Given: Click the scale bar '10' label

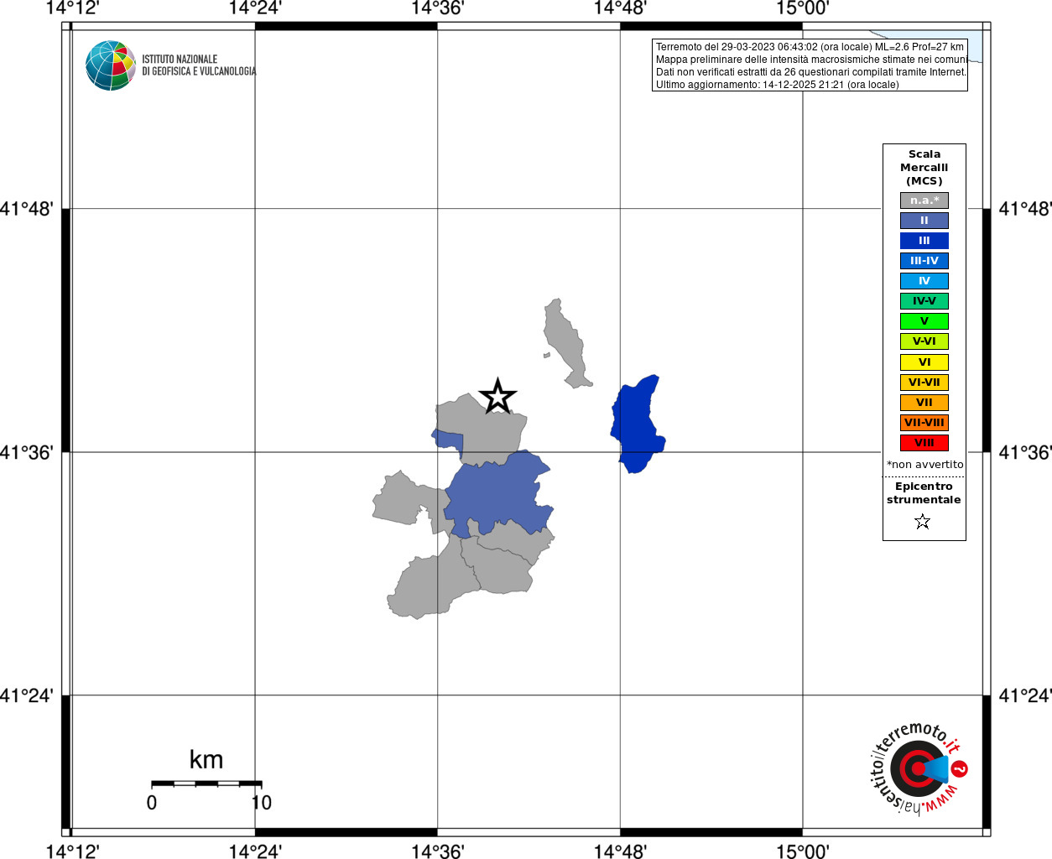Looking at the screenshot, I should tap(262, 803).
